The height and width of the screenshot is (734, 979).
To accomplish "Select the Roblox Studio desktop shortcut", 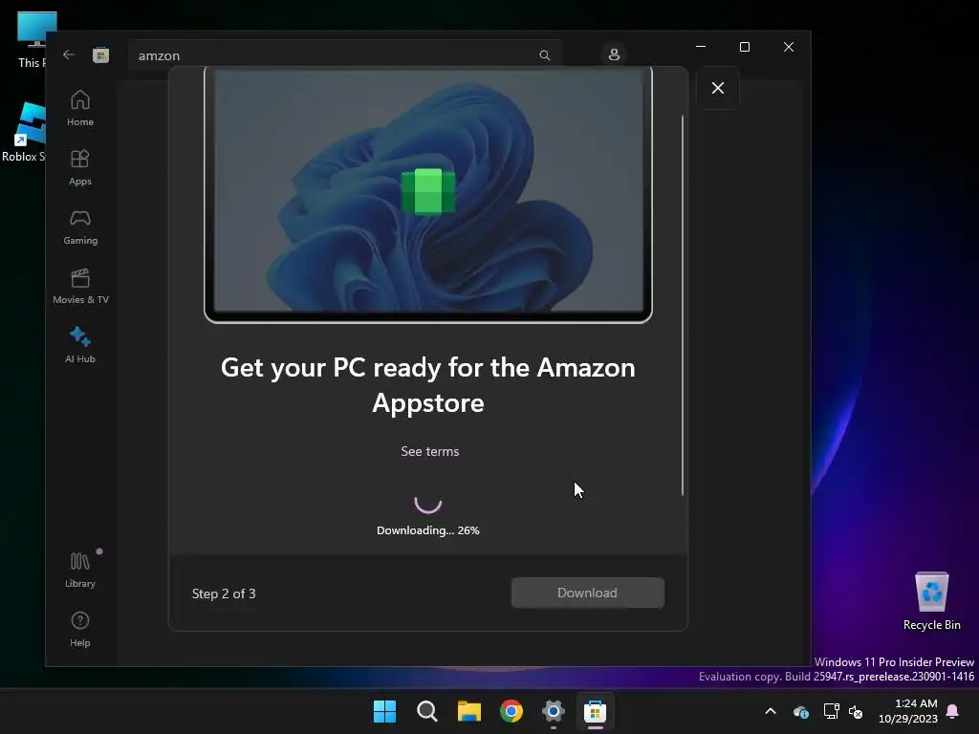I will [24, 132].
